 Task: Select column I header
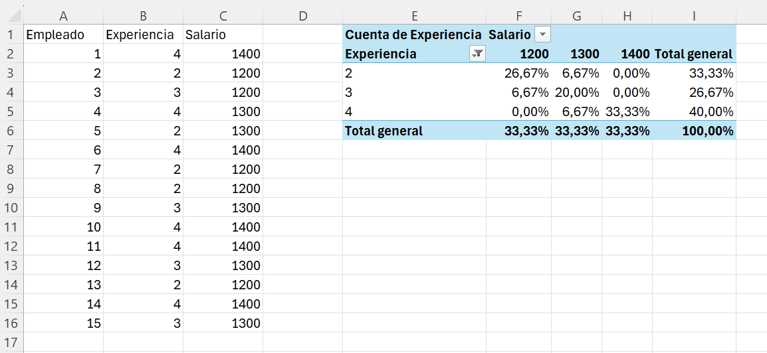(694, 16)
